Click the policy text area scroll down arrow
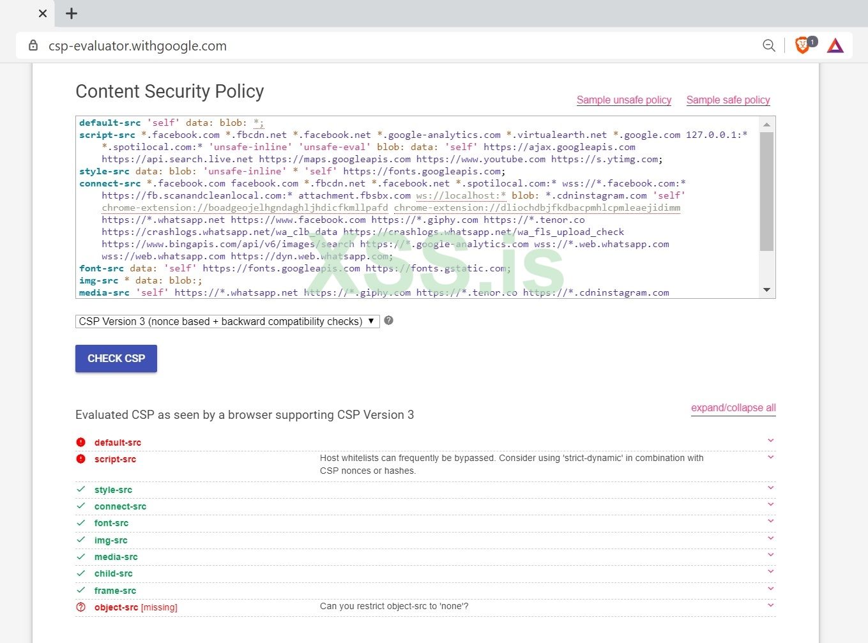Image resolution: width=868 pixels, height=643 pixels. pyautogui.click(x=767, y=291)
